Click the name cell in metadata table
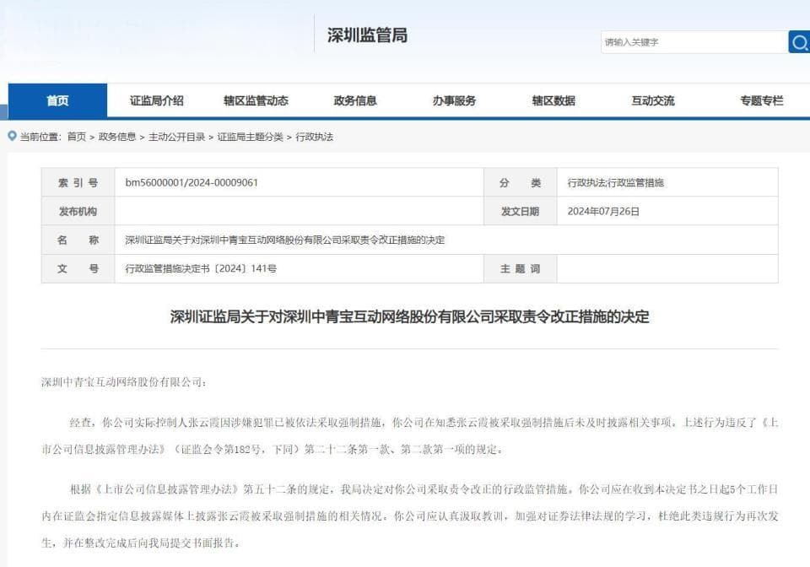The image size is (810, 567). (x=446, y=240)
